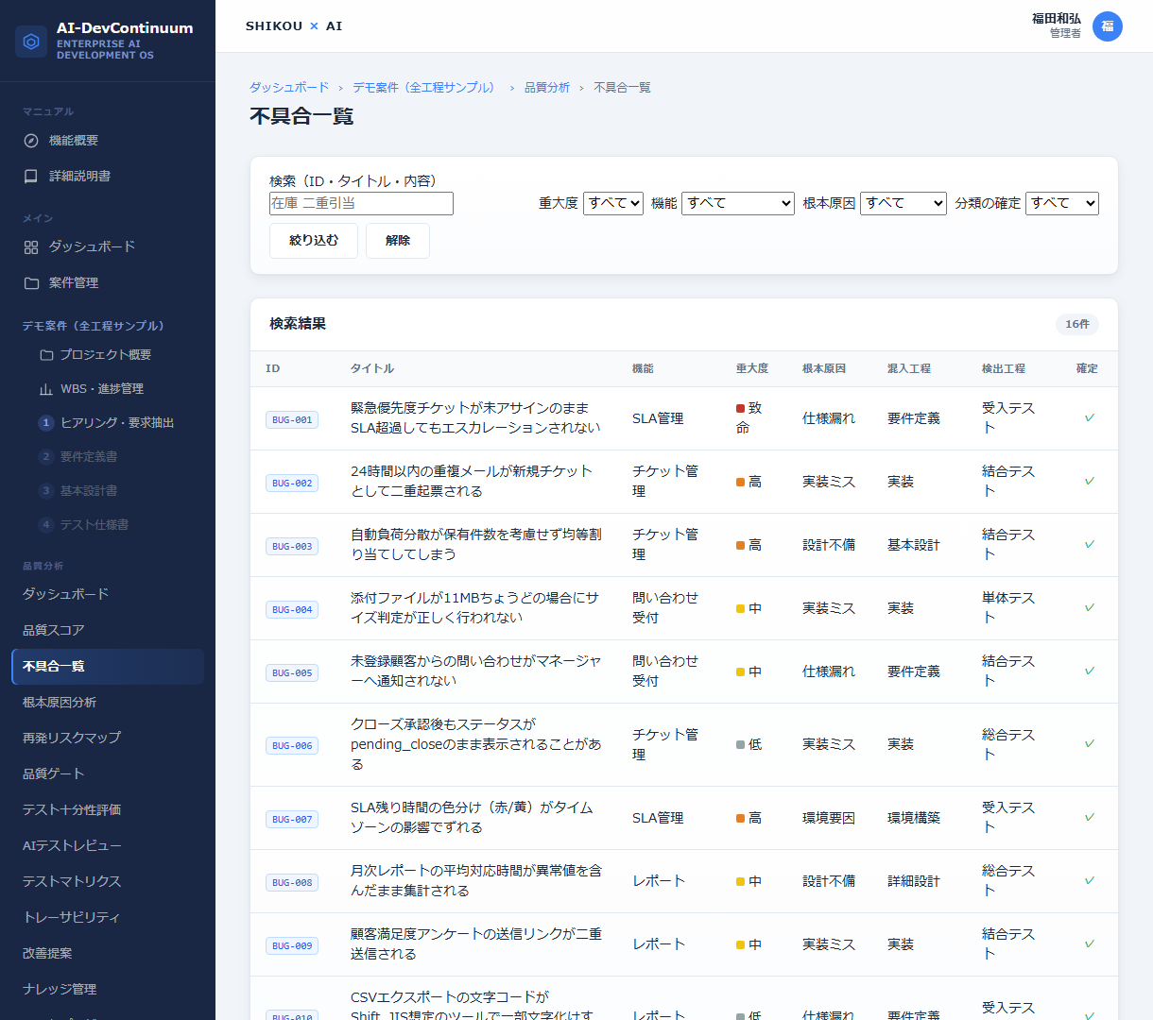Image resolution: width=1153 pixels, height=1020 pixels.
Task: Click the WBS・進捗管理 chart icon
Action: [x=46, y=389]
